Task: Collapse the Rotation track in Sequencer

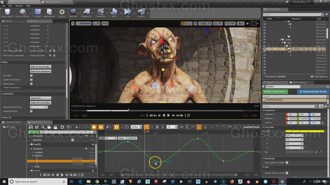Action: click(33, 155)
